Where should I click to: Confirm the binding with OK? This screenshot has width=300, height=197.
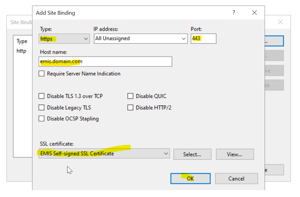tap(190, 178)
